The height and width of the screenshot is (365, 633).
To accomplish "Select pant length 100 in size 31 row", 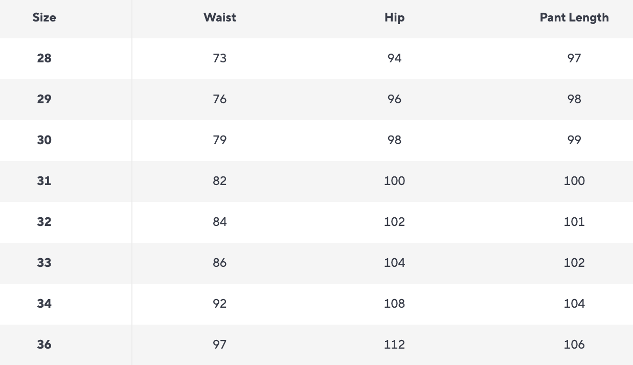I will [574, 181].
